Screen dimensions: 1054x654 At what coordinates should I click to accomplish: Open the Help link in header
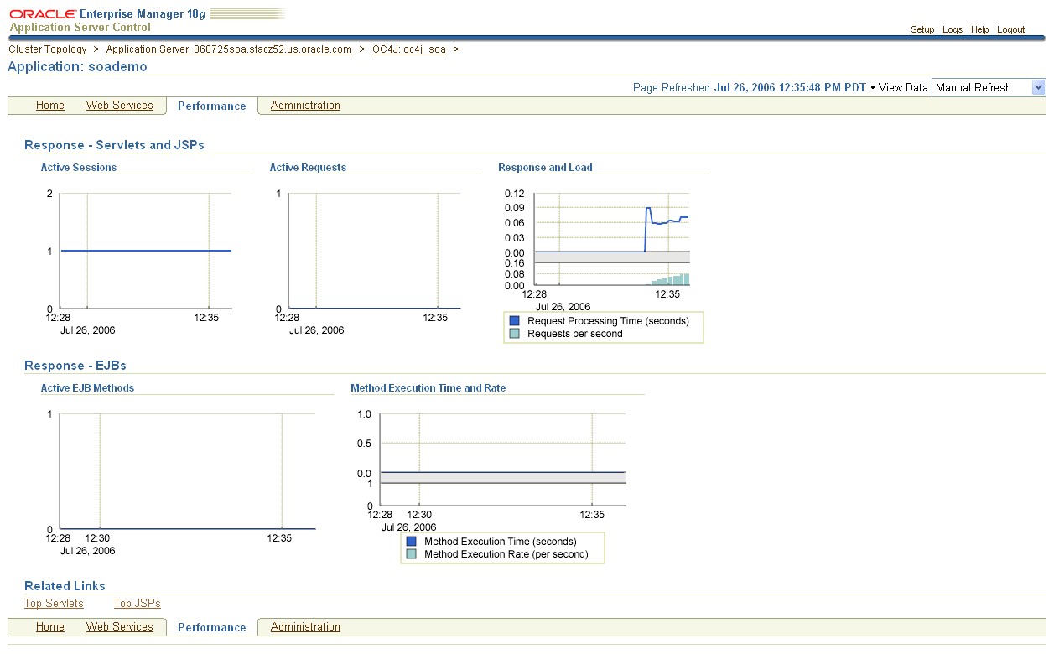pyautogui.click(x=980, y=29)
